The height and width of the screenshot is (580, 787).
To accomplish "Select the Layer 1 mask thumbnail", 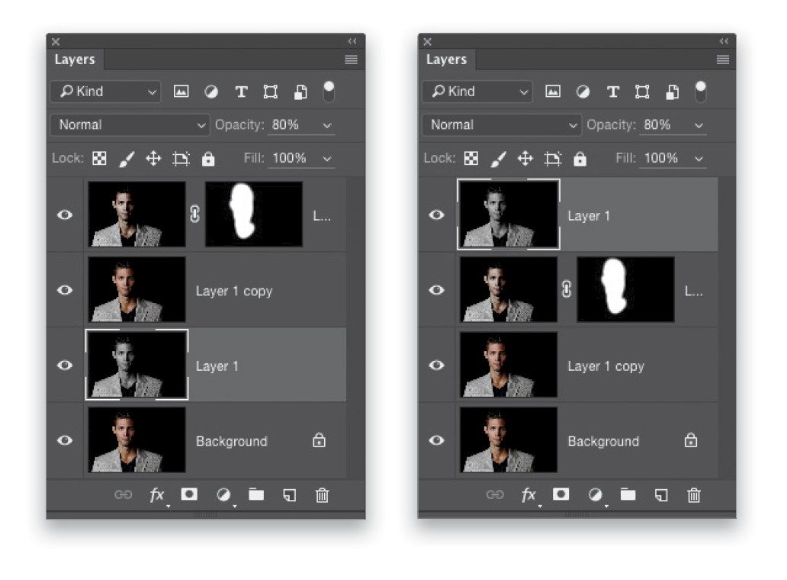I will click(252, 214).
